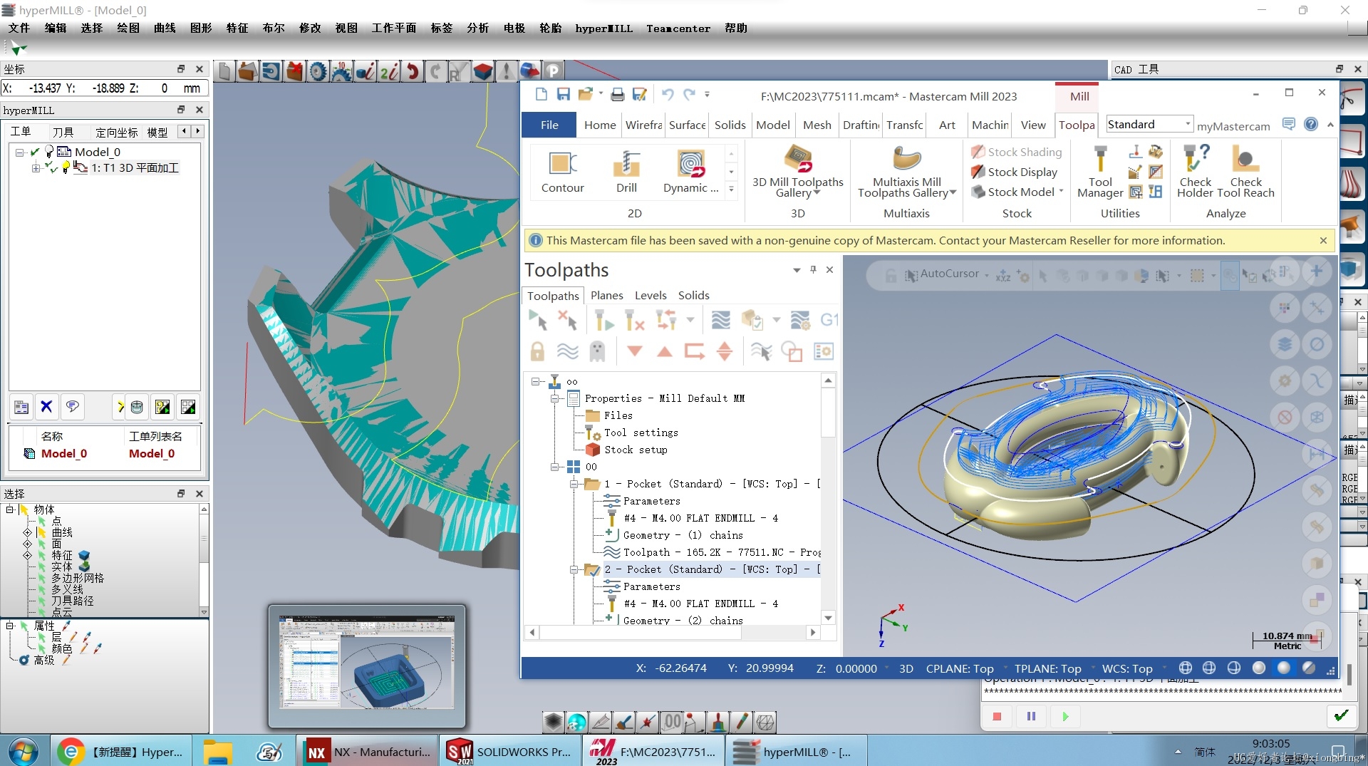The image size is (1368, 766).
Task: Click Check Tool Reach icon
Action: tap(1245, 172)
